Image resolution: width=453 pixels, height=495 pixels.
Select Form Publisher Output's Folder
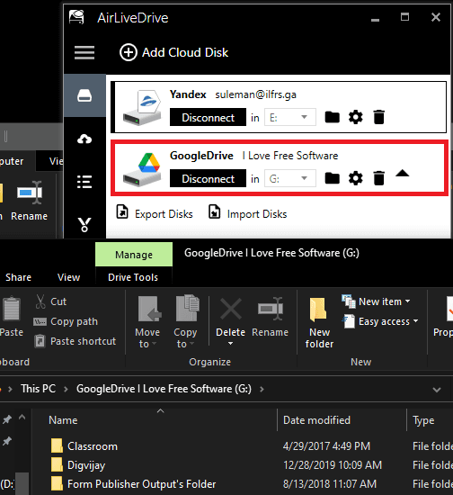(133, 484)
